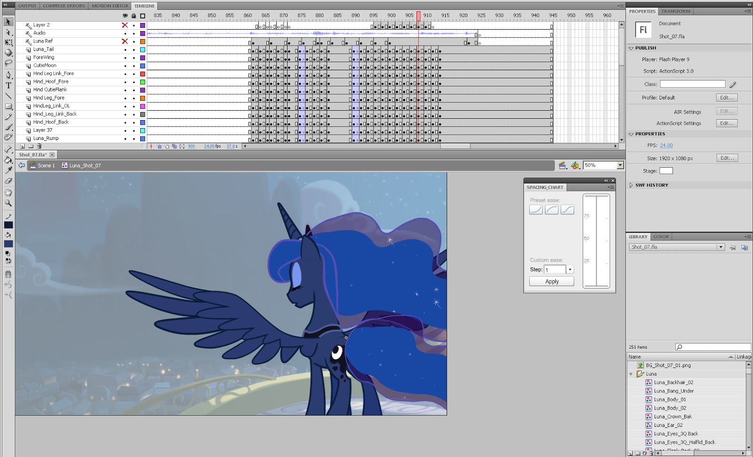This screenshot has width=753, height=457.
Task: Lock all layers via padlock header
Action: coord(134,16)
